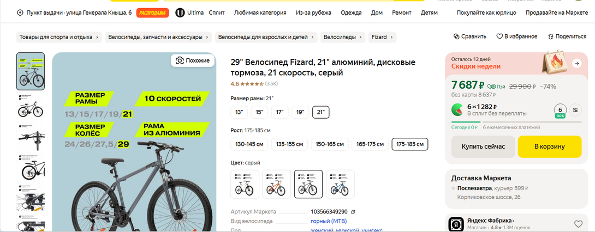The height and width of the screenshot is (232, 595).
Task: Choose height range 150-165 см
Action: 329,144
